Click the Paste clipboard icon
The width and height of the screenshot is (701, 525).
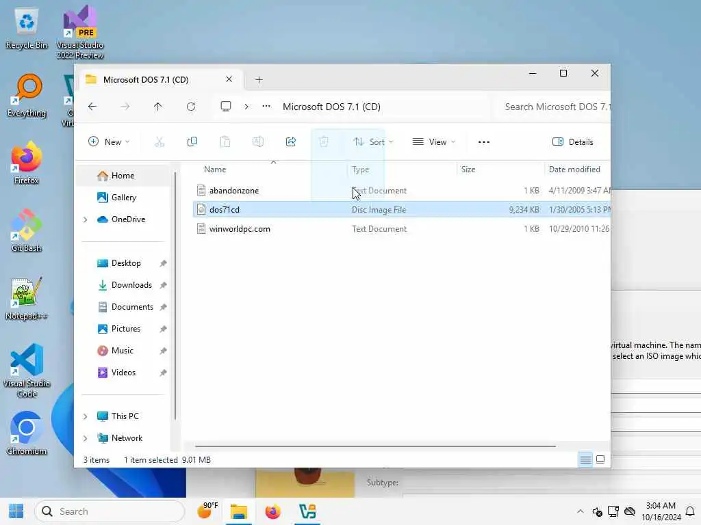(225, 142)
